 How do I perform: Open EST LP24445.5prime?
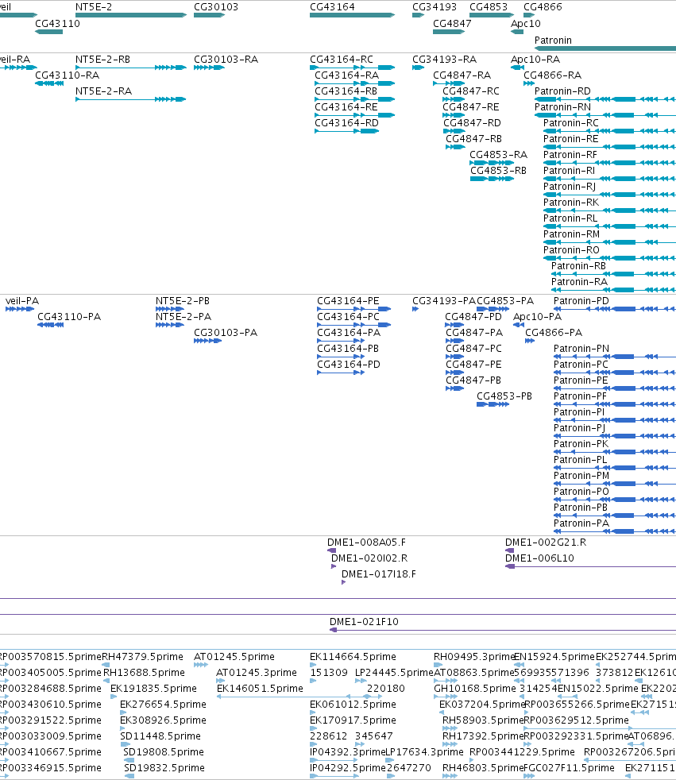[361, 681]
